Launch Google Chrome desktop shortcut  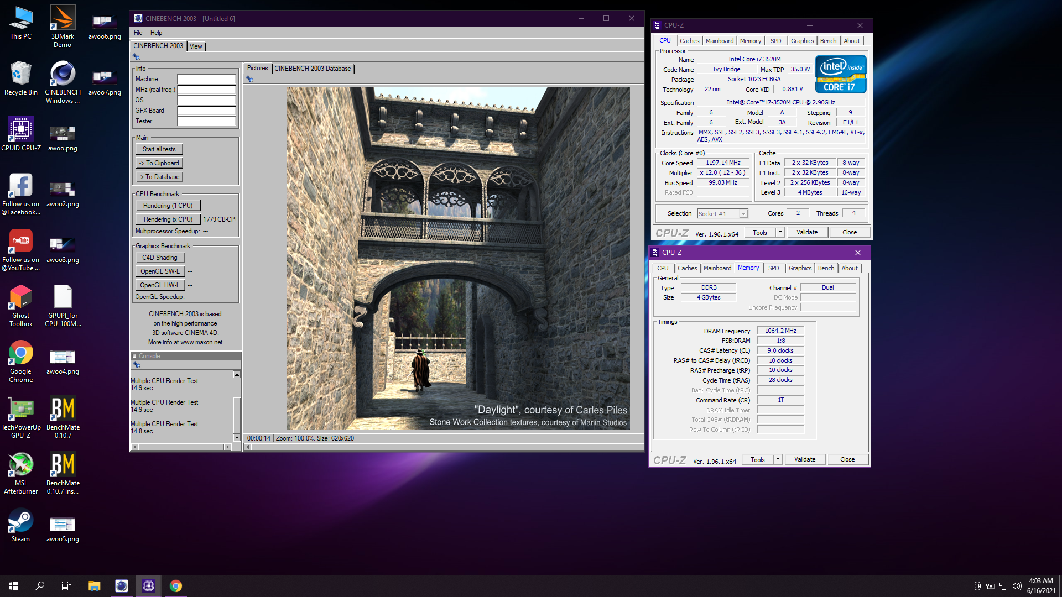tap(20, 362)
